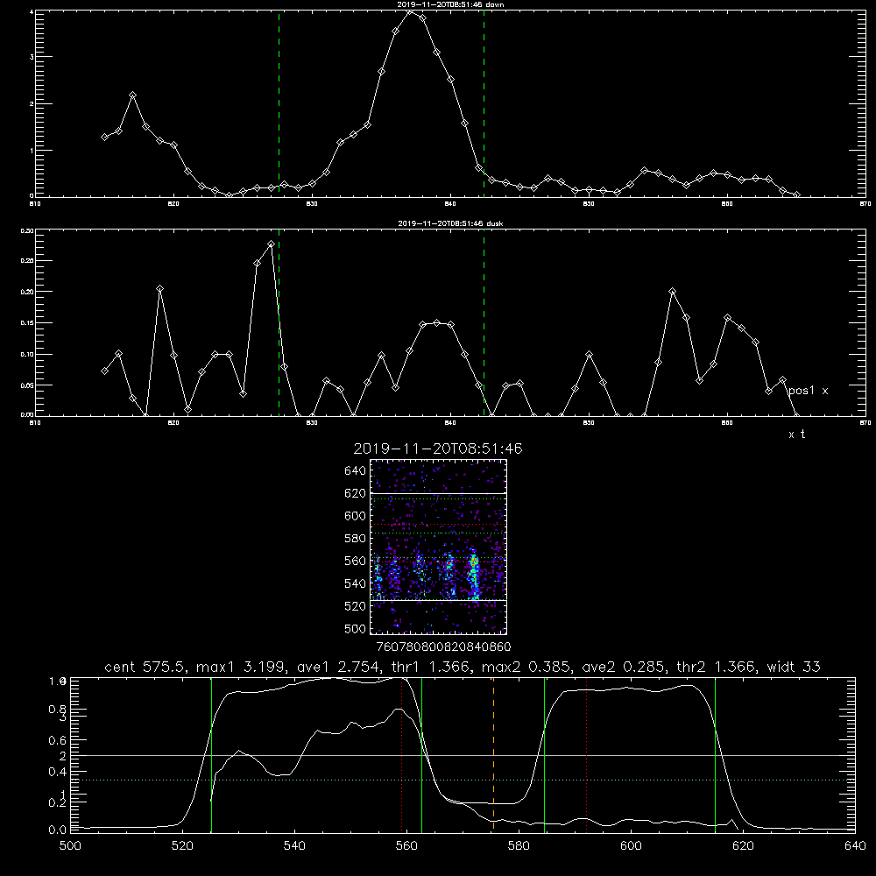Click the dawn plot y-axis label 3
The height and width of the screenshot is (876, 876).
[x=32, y=57]
